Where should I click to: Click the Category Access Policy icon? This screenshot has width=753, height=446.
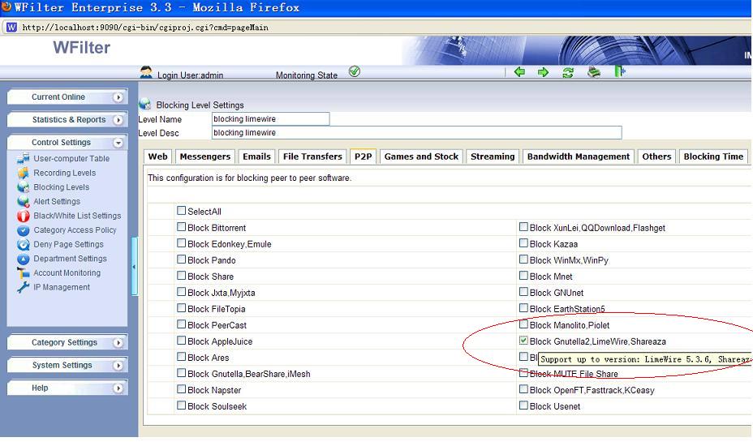pyautogui.click(x=23, y=230)
